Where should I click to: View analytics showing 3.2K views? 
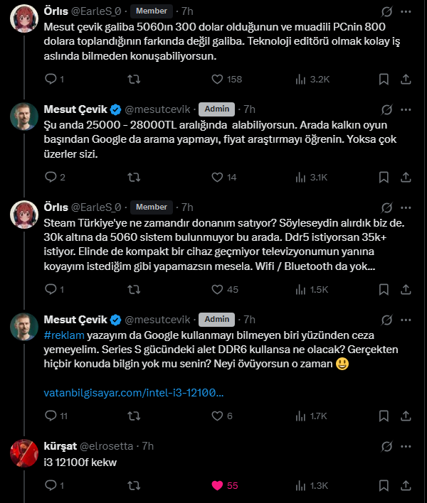pos(312,80)
